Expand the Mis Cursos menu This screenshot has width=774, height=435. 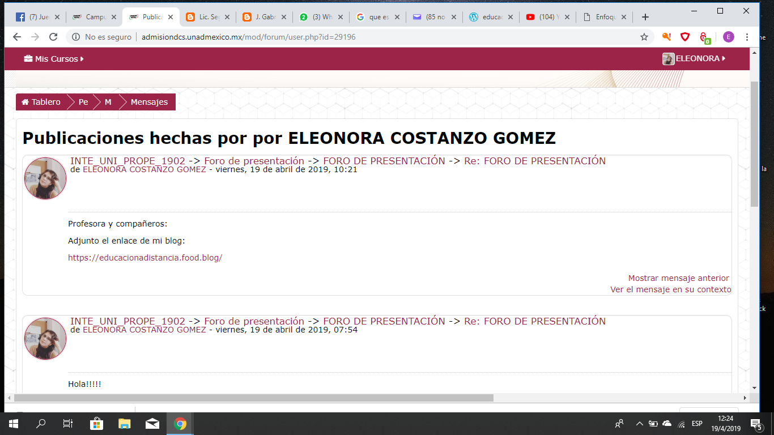click(x=54, y=59)
